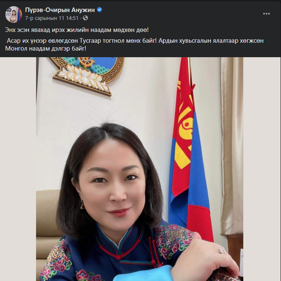Open the Пүрэв-Очирын Анужин profile link
The width and height of the screenshot is (281, 281).
coord(60,10)
